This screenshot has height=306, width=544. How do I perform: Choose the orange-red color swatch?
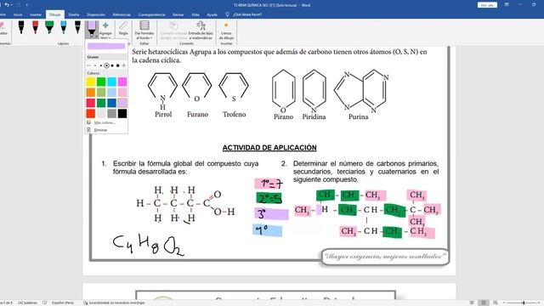[x=91, y=113]
